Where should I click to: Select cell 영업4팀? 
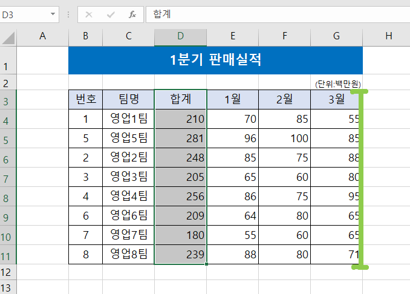click(x=128, y=196)
